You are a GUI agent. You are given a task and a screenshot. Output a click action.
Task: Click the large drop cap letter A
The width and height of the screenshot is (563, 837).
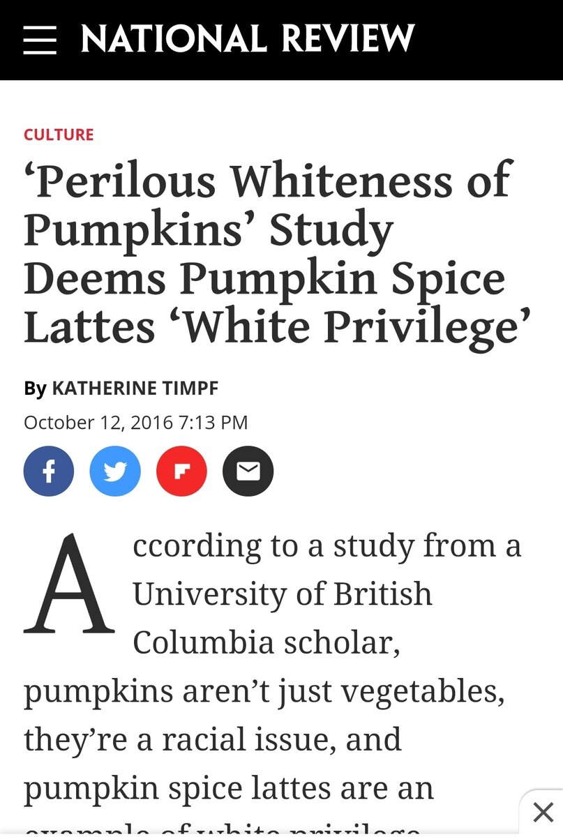(69, 586)
